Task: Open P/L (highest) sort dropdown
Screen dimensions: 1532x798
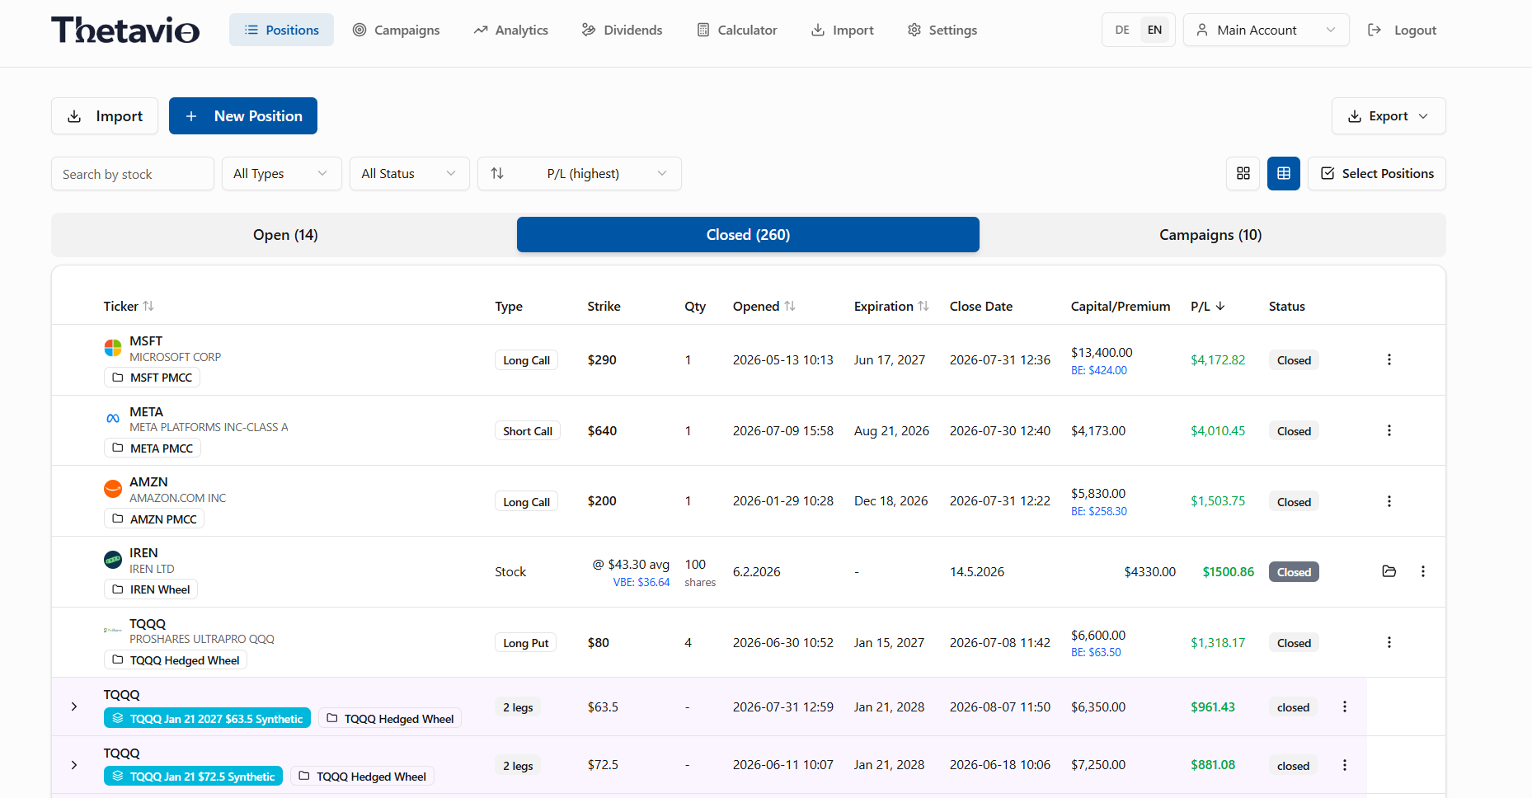Action: [580, 173]
